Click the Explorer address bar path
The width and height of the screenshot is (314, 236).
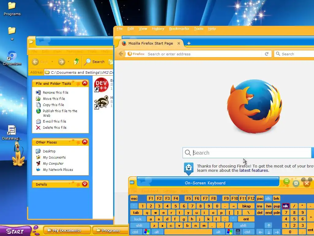tap(79, 73)
